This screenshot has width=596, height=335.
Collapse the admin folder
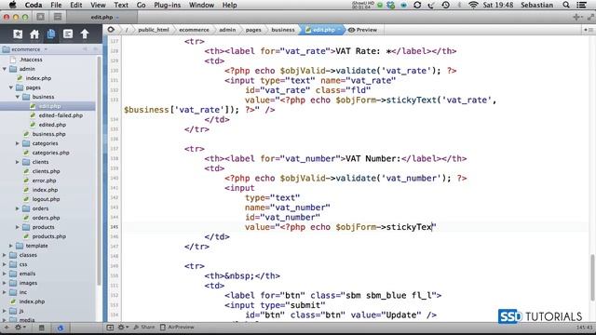[x=5, y=69]
